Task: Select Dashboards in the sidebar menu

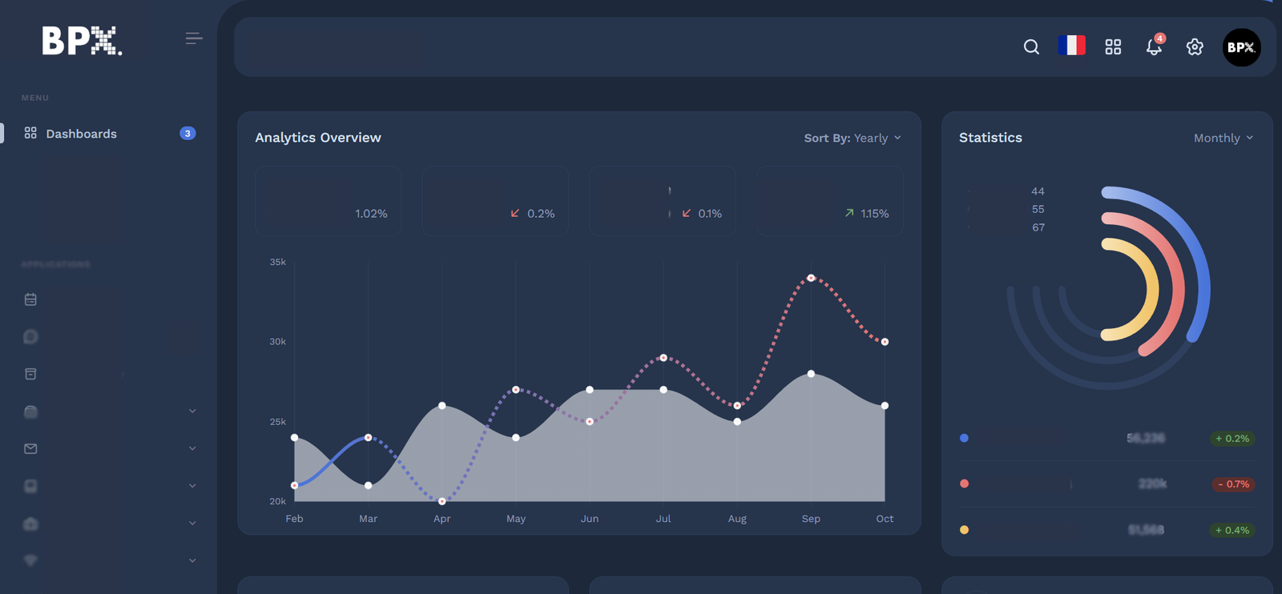Action: (81, 134)
